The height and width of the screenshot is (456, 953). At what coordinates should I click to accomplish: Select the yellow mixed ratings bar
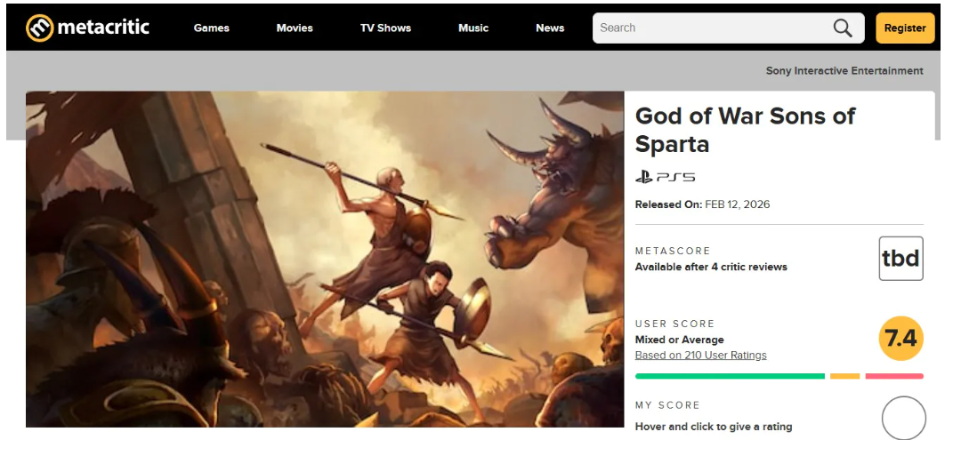point(844,376)
